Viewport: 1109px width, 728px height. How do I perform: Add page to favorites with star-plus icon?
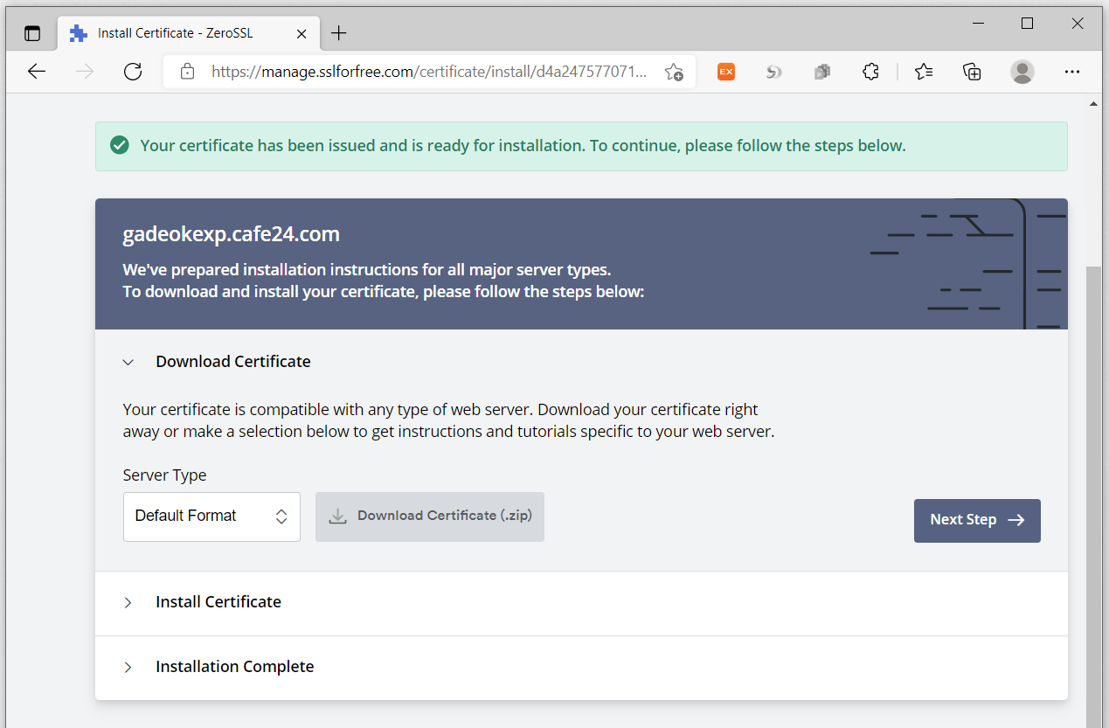pos(673,72)
